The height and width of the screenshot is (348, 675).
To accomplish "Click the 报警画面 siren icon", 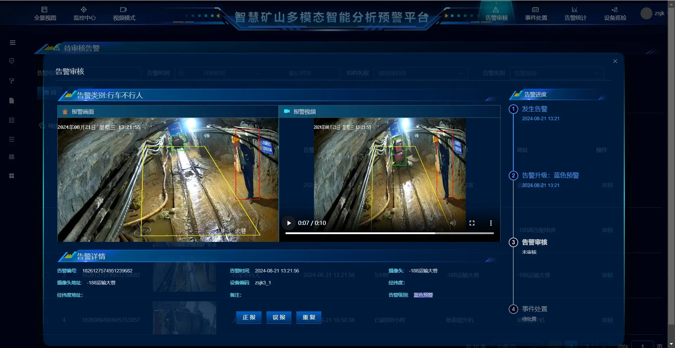I will (65, 111).
